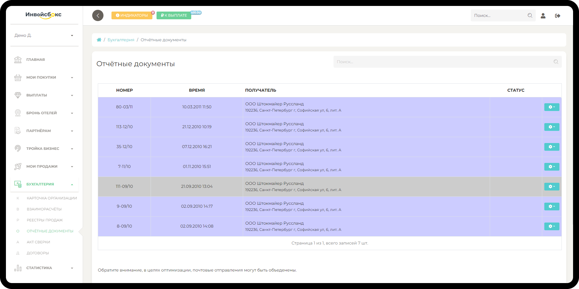Click the Индикаторы button
Screen dimensions: 579x289
(x=132, y=15)
